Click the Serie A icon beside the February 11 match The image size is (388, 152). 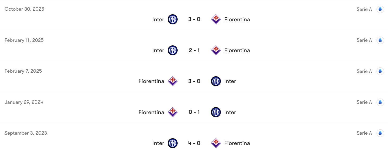(x=380, y=40)
